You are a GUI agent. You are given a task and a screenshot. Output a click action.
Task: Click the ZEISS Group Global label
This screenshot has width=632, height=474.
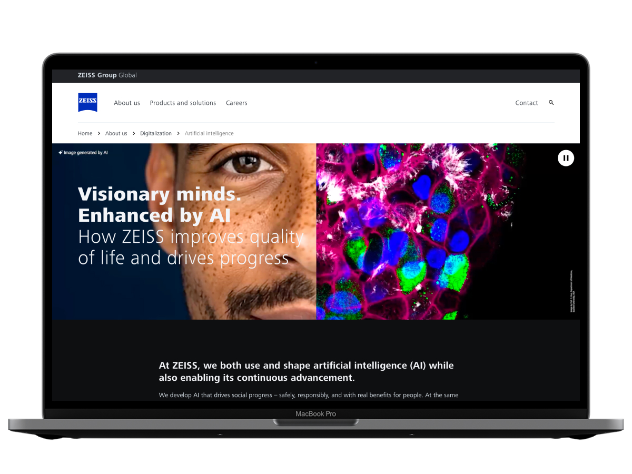pos(107,75)
